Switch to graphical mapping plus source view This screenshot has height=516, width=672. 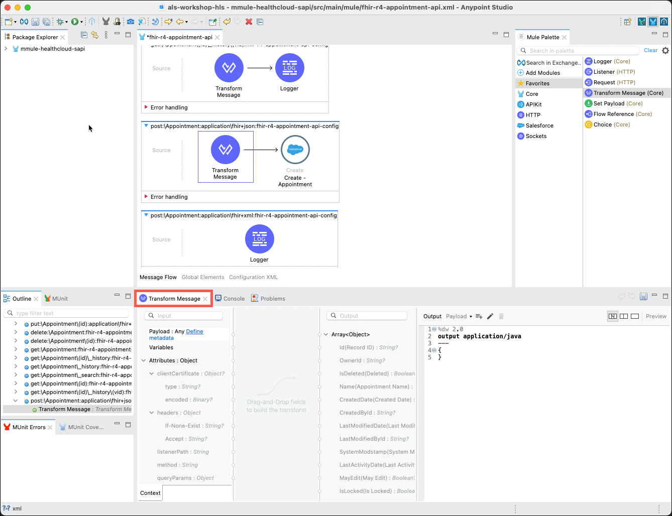click(613, 316)
